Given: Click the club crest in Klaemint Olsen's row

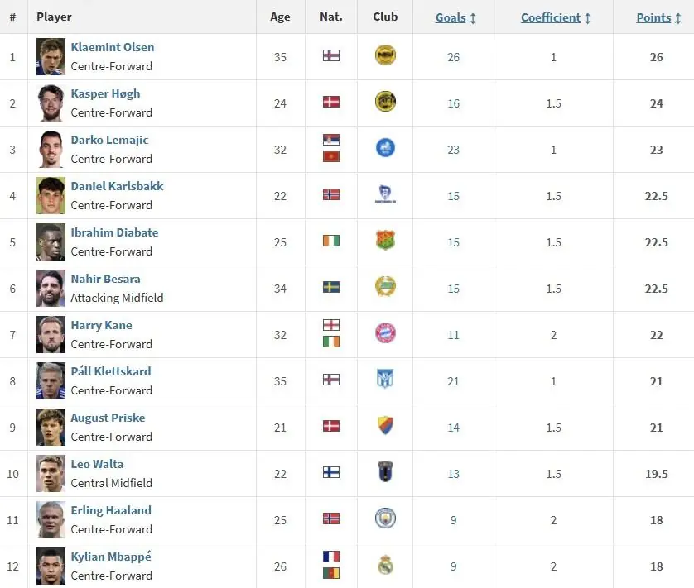Looking at the screenshot, I should coord(385,55).
